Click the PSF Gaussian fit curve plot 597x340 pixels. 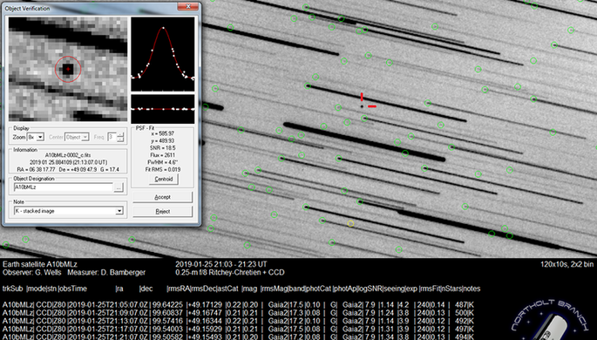[x=163, y=54]
